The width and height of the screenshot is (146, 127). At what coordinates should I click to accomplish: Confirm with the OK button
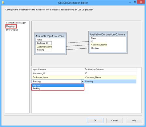(x=95, y=120)
